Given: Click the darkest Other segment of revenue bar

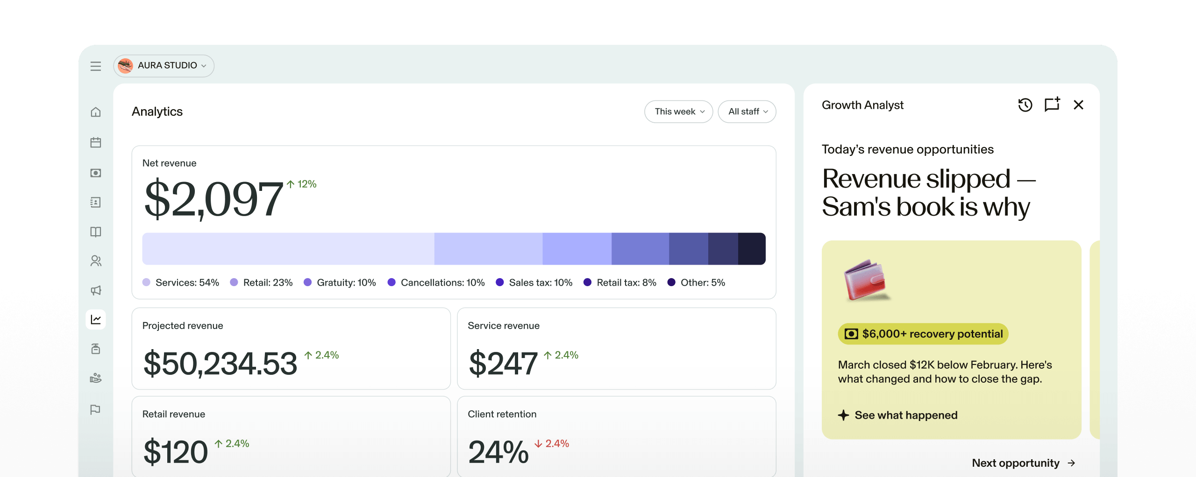Looking at the screenshot, I should coord(752,249).
